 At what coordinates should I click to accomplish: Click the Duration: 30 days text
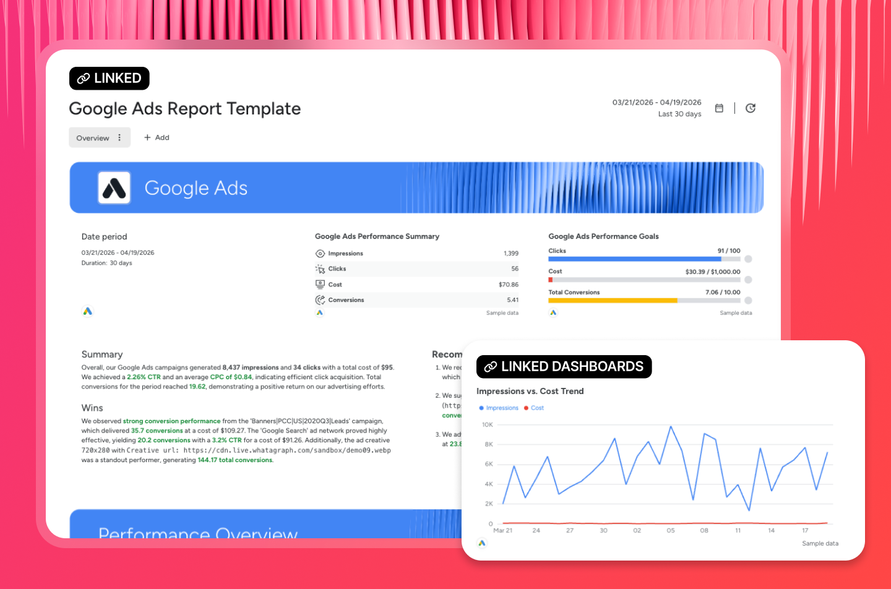106,263
